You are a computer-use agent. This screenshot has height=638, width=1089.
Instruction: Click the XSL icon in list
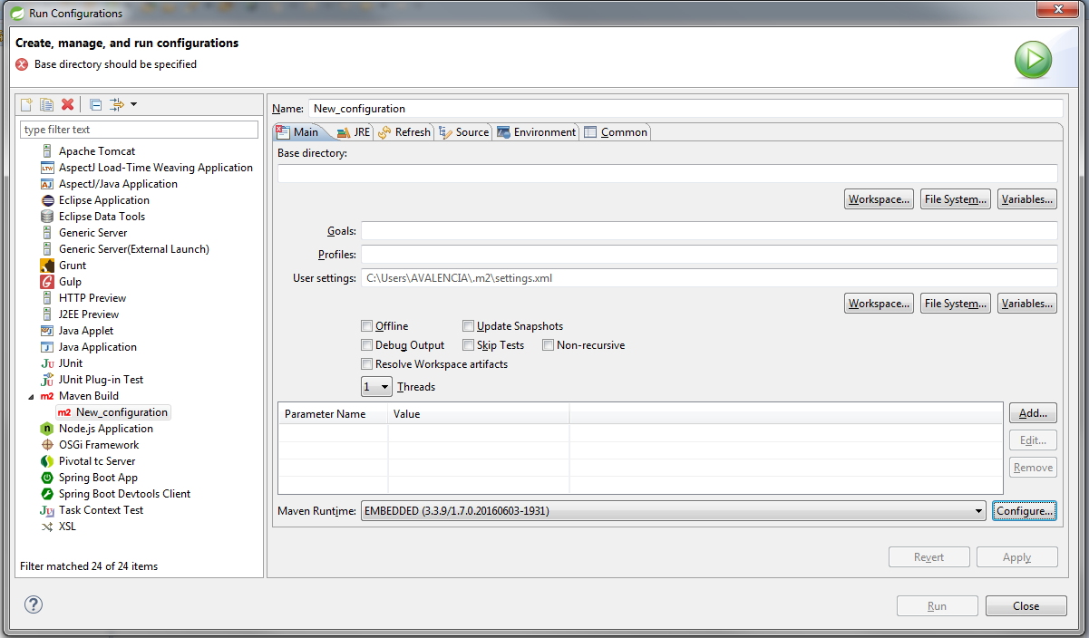(48, 527)
